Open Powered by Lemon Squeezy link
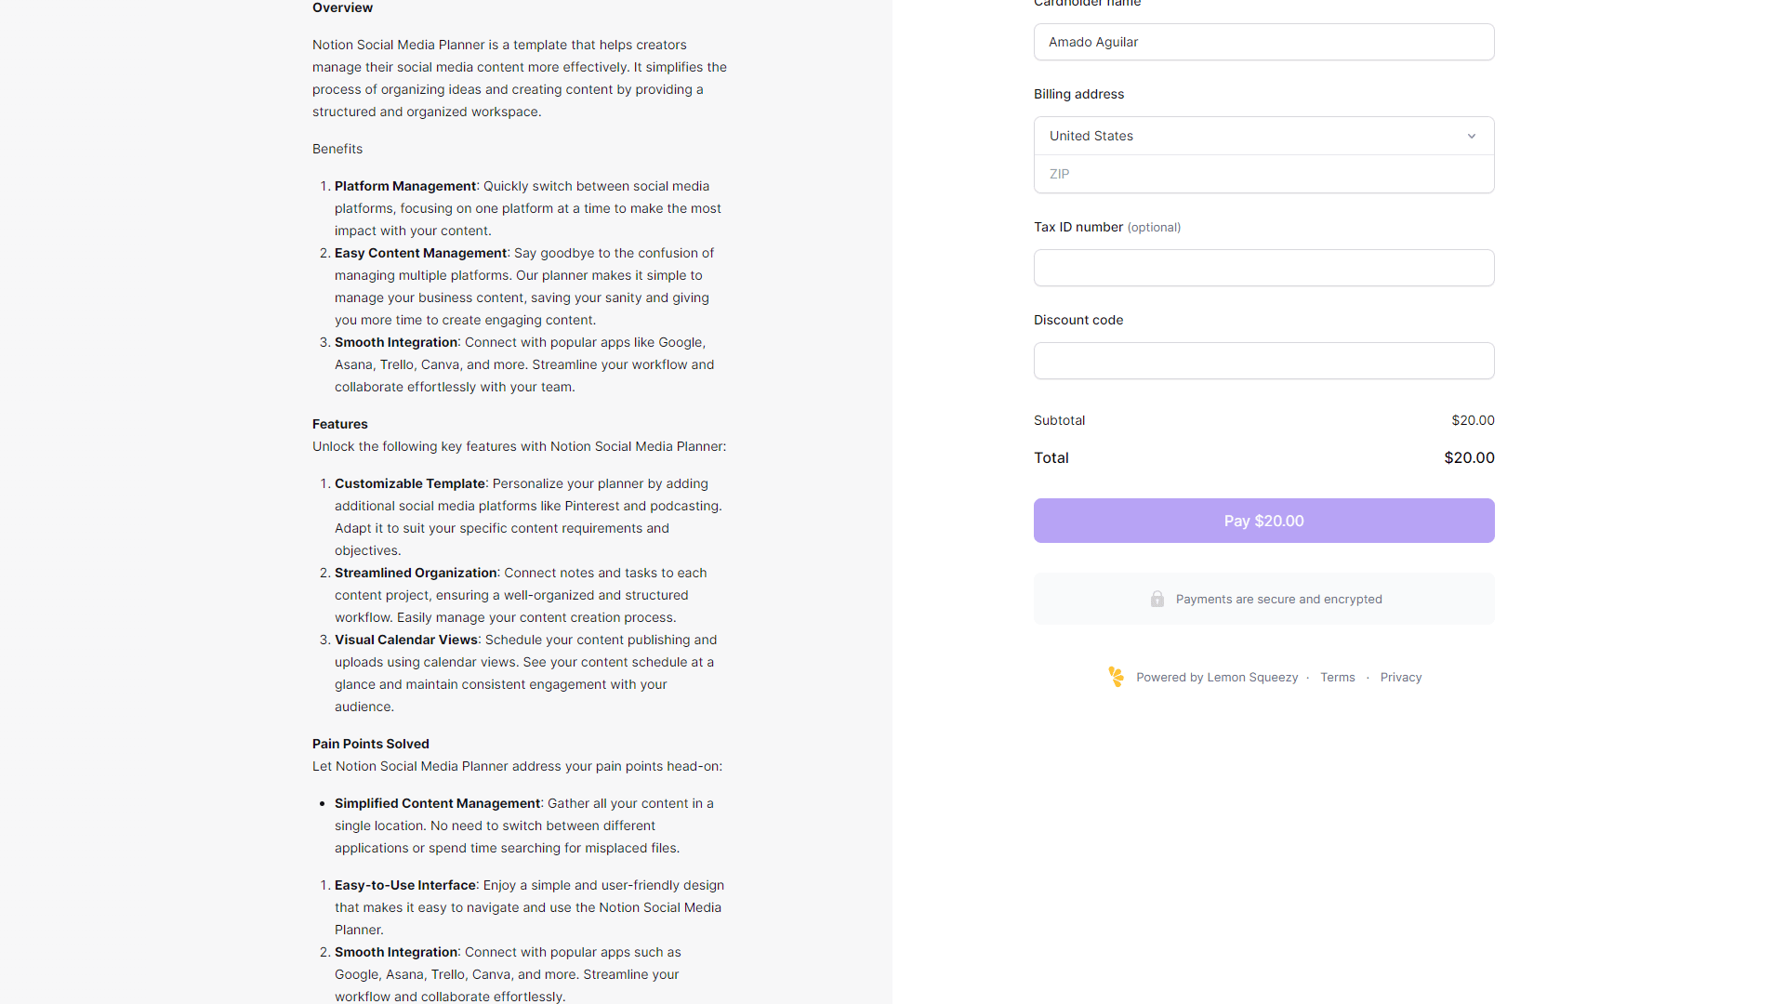This screenshot has height=1004, width=1785. pyautogui.click(x=1217, y=677)
